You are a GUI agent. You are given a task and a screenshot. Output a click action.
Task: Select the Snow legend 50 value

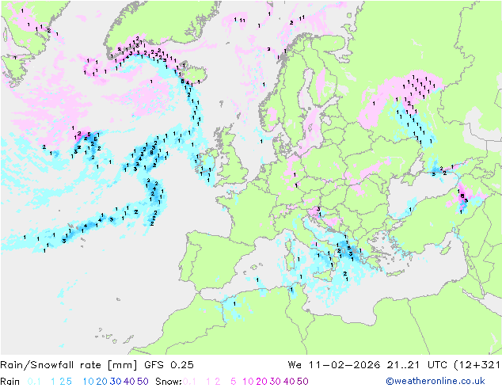(x=302, y=382)
